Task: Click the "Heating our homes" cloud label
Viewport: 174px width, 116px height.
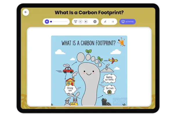Action: coord(109,79)
